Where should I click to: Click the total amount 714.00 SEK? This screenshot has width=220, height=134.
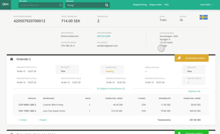tap(71, 21)
